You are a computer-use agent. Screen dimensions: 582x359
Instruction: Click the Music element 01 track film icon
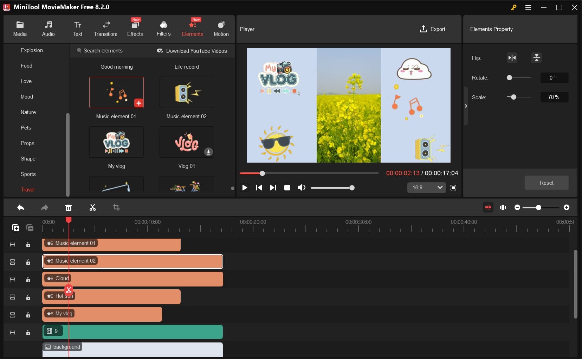point(13,245)
